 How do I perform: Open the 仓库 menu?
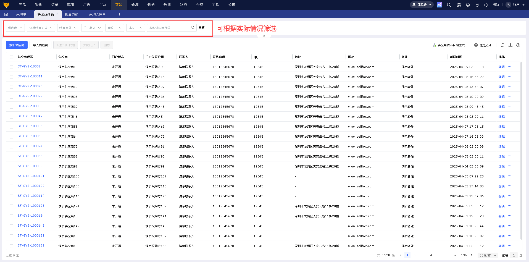(135, 5)
